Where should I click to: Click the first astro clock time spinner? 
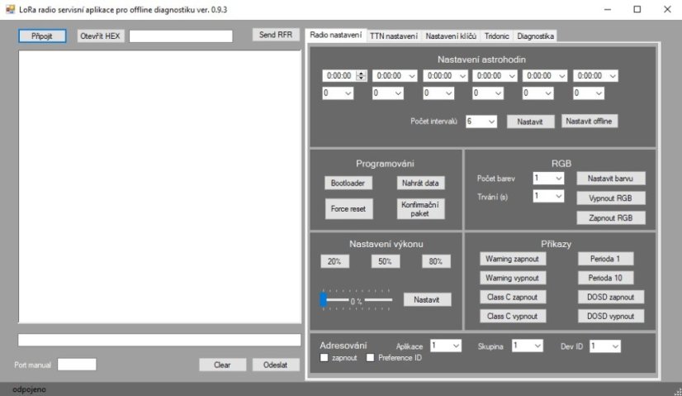coord(361,76)
